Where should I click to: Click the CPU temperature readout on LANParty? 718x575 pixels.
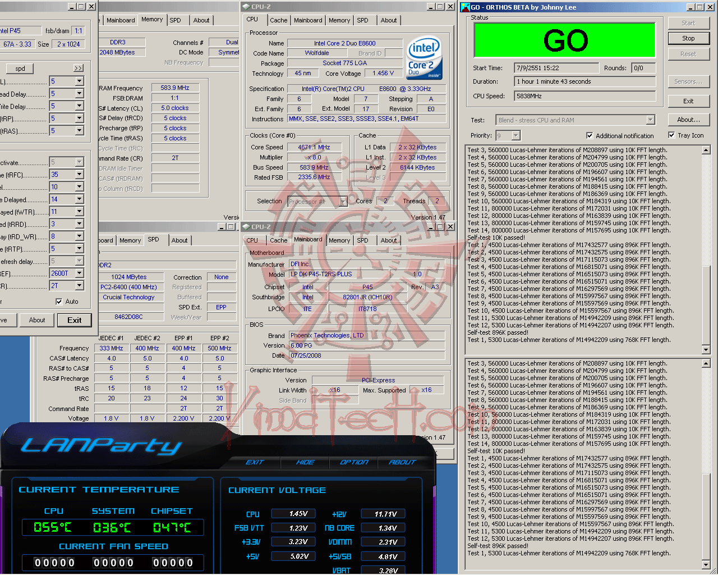[x=53, y=527]
